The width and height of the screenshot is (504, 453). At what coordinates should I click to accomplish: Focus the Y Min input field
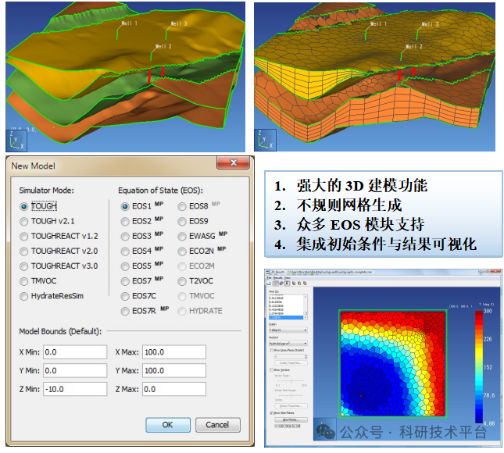75,371
